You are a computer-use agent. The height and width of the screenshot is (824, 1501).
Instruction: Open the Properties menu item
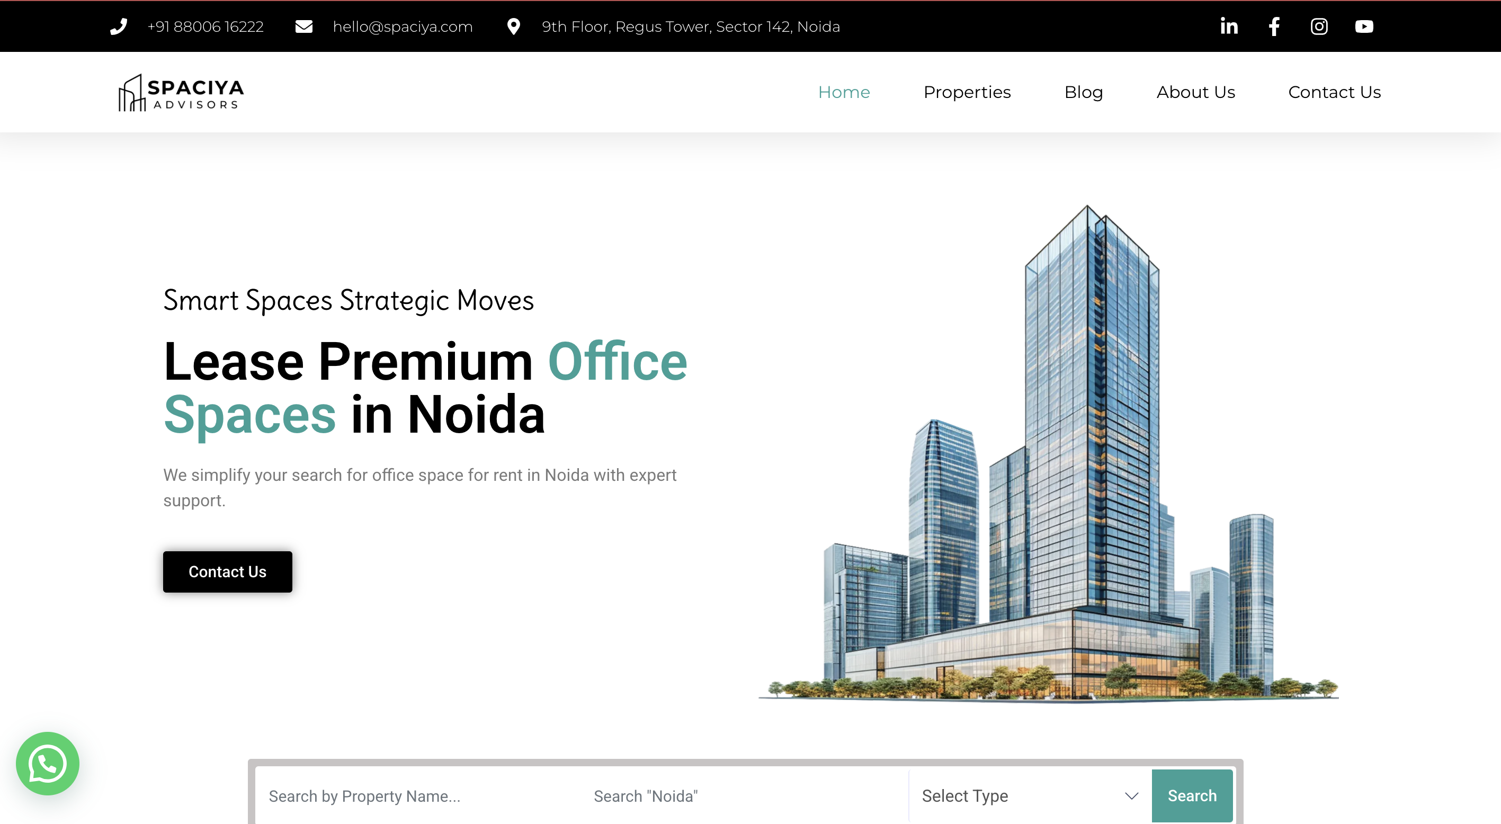pyautogui.click(x=967, y=92)
